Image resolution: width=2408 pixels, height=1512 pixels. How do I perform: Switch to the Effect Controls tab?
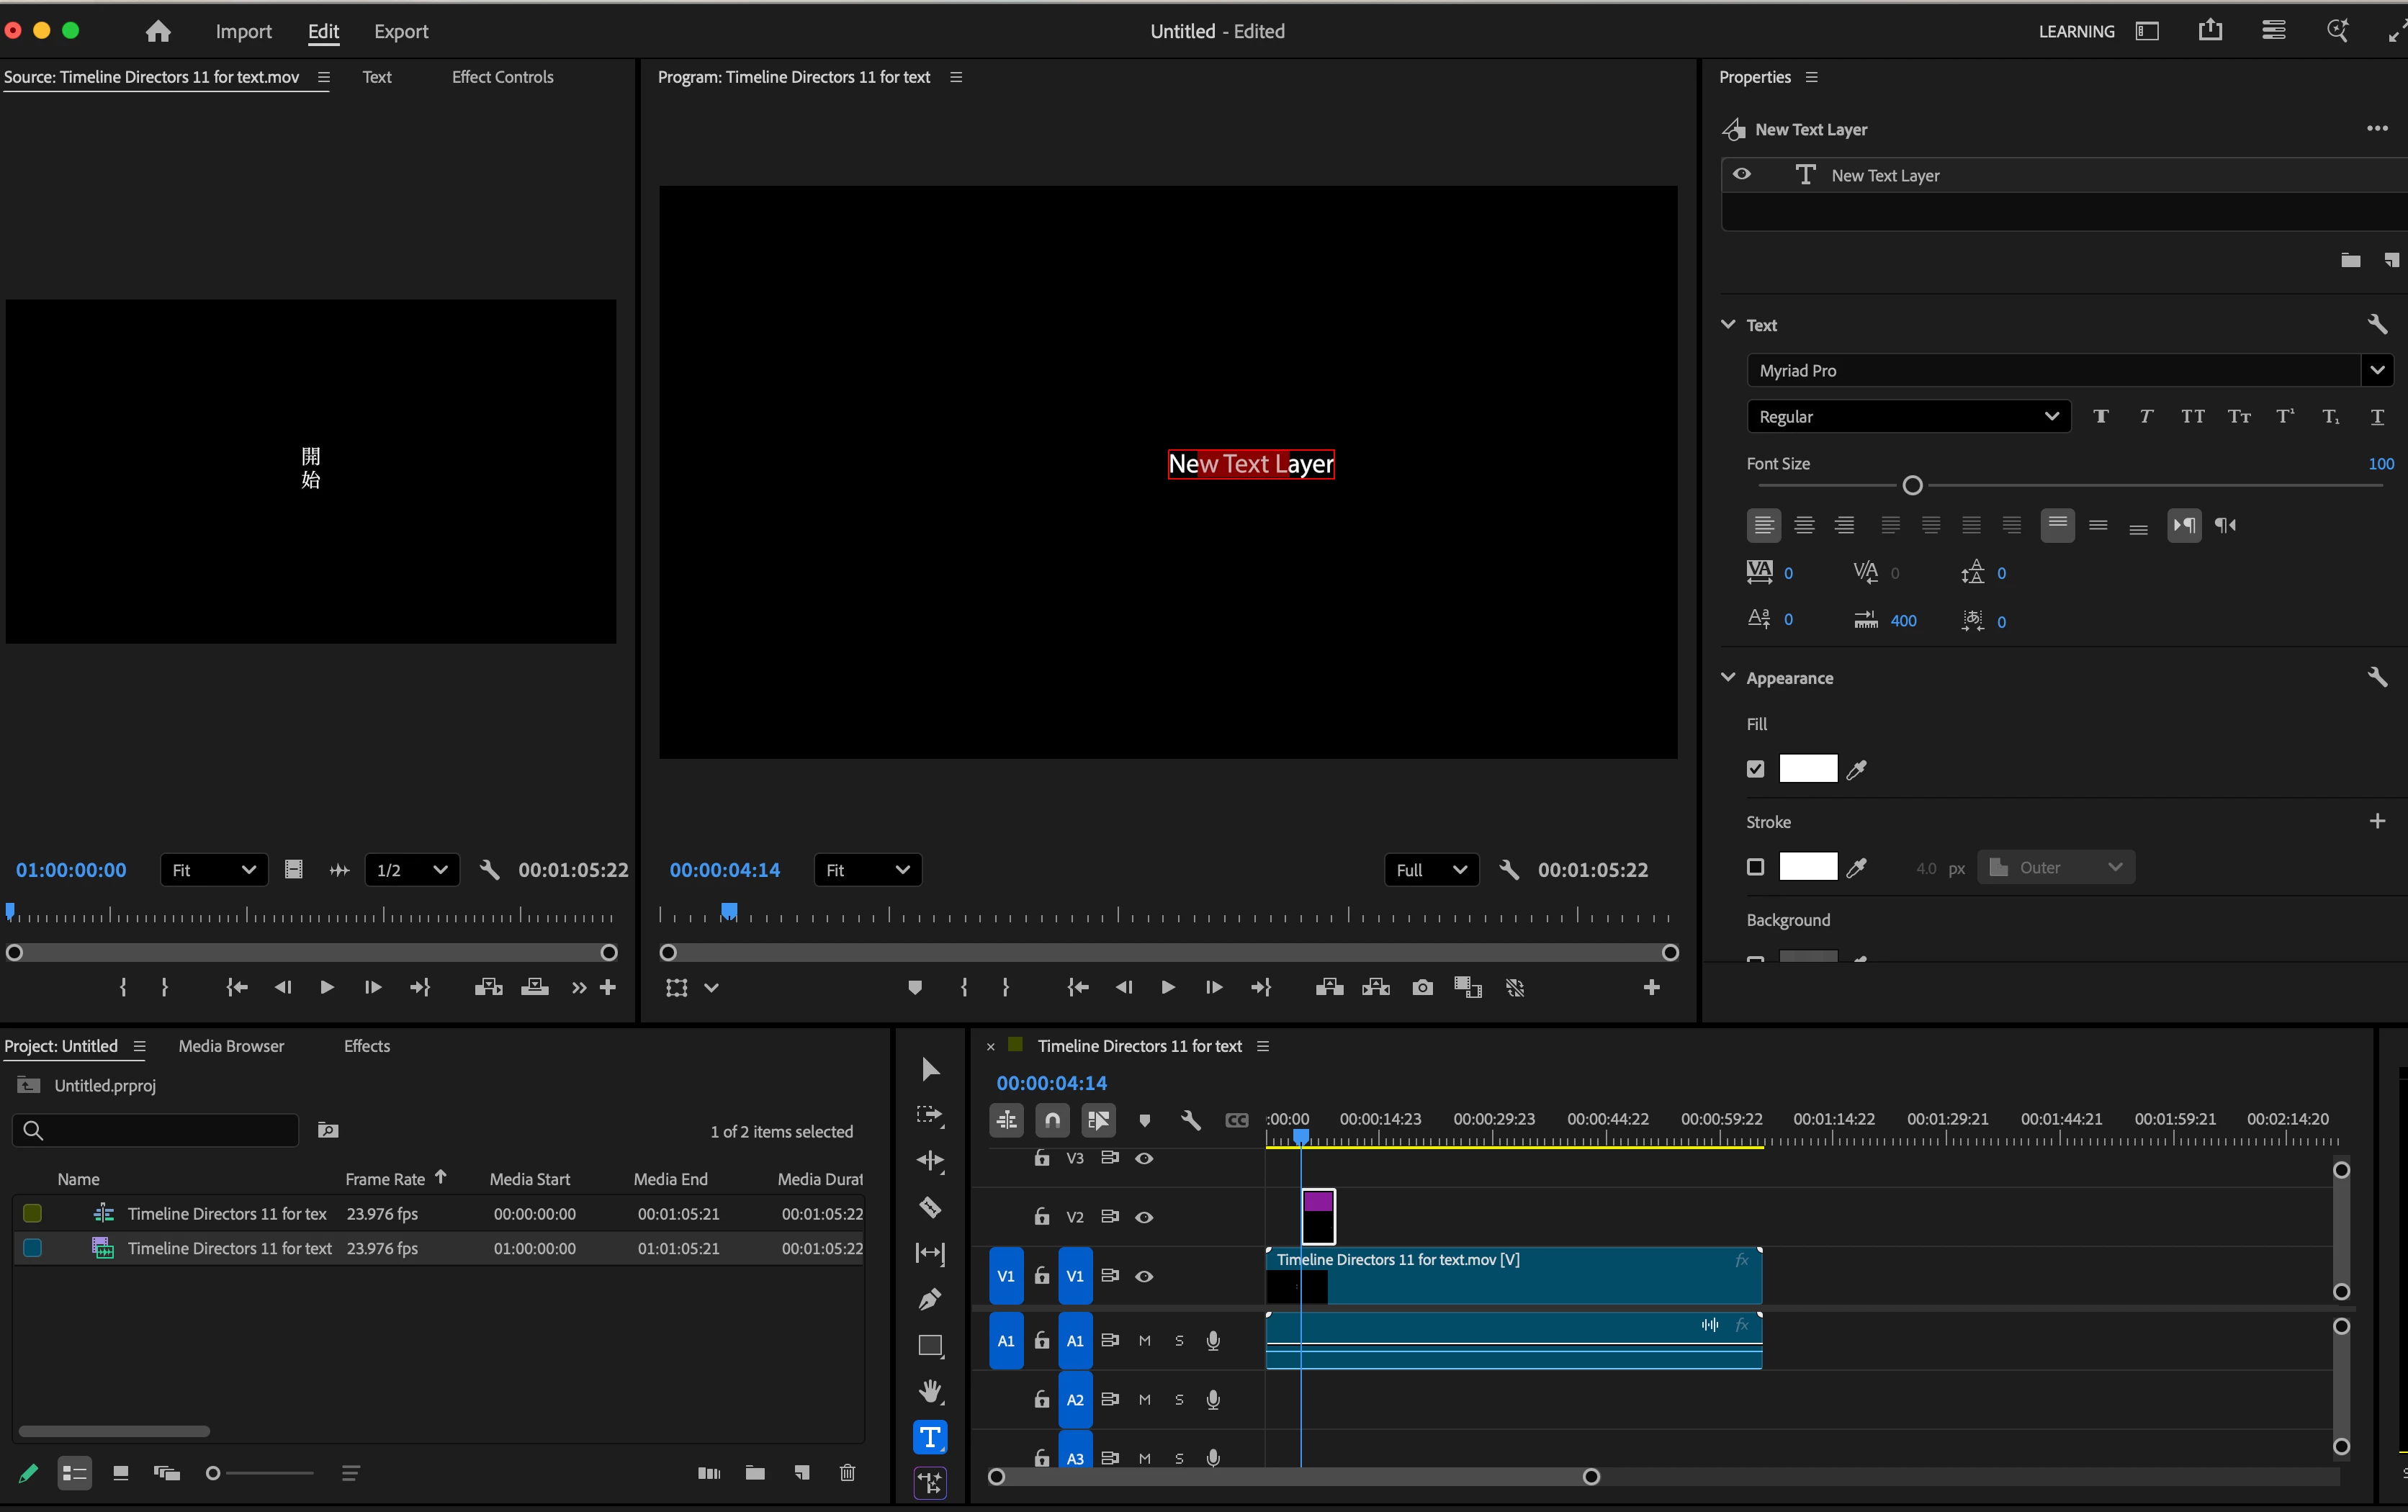[x=502, y=77]
